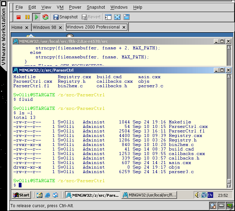Image resolution: width=235 pixels, height=211 pixels.
Task: Click VMware status bar network adapter icon
Action: [x=229, y=205]
